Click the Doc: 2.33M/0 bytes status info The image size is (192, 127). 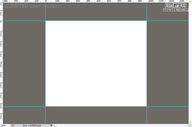pyautogui.click(x=32, y=126)
